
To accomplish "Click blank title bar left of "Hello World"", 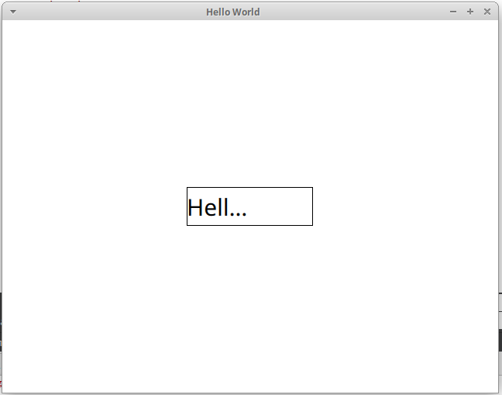I will point(108,12).
